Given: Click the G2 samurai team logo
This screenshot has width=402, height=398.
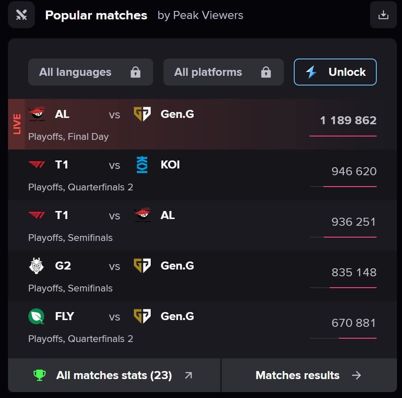Looking at the screenshot, I should click(x=36, y=266).
